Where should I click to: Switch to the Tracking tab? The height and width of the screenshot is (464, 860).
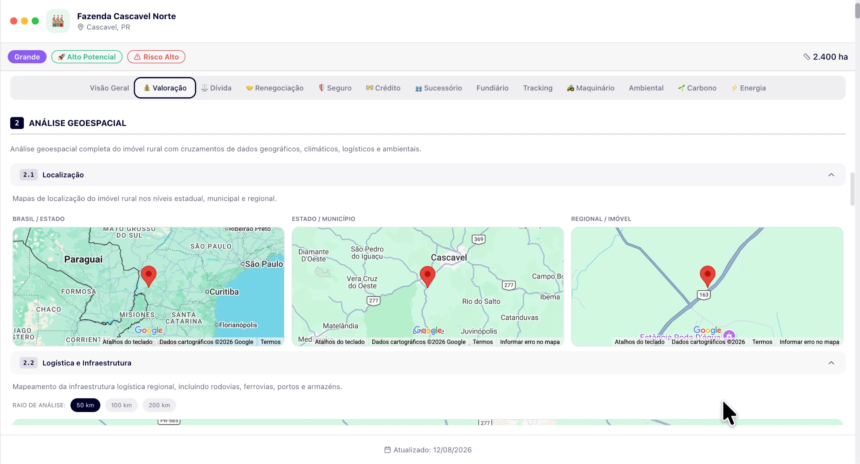[537, 88]
